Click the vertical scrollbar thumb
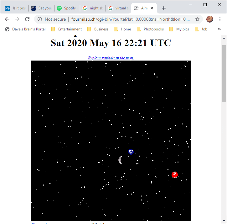This screenshot has width=227, height=224. (224, 73)
